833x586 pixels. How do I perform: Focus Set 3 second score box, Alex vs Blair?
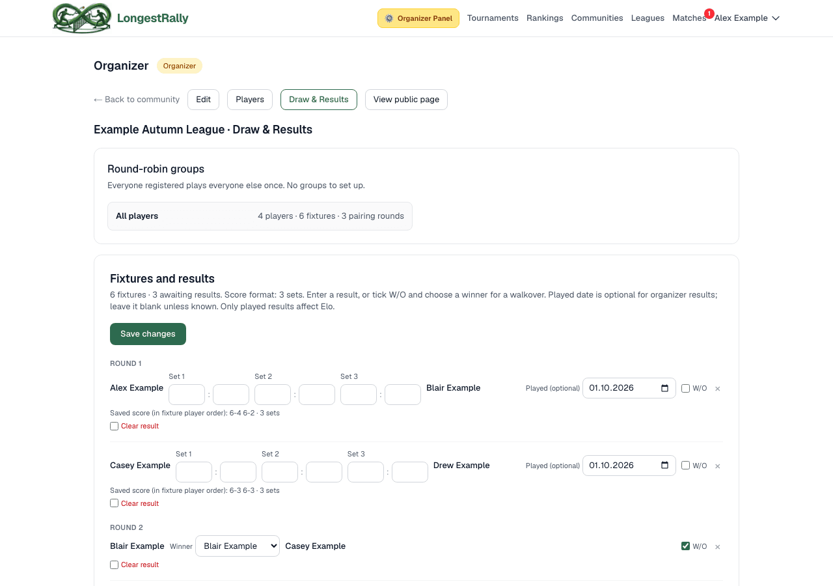[x=403, y=395]
